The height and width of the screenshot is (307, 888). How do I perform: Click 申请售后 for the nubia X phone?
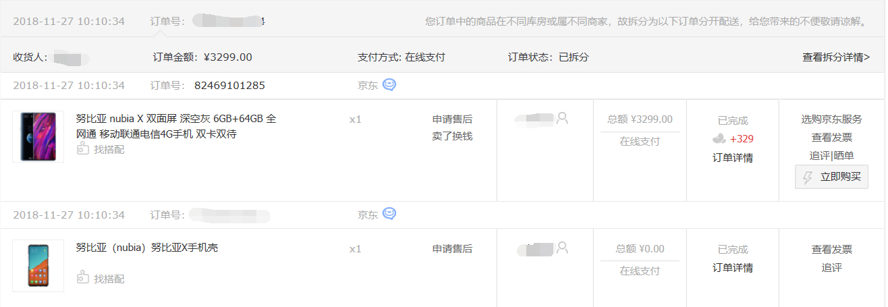coord(452,119)
